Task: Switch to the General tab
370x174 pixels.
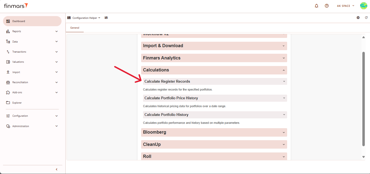Action: click(75, 28)
